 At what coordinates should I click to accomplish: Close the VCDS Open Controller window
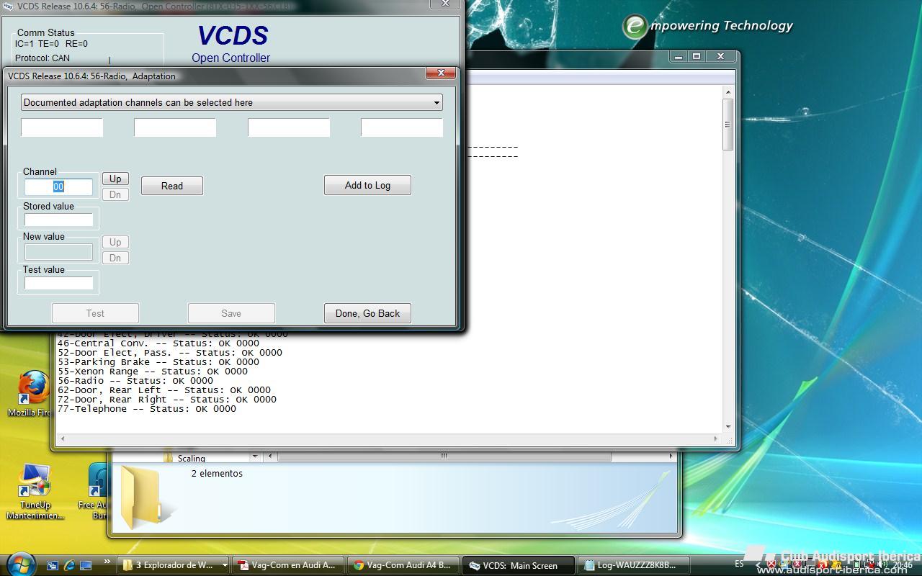pos(445,4)
